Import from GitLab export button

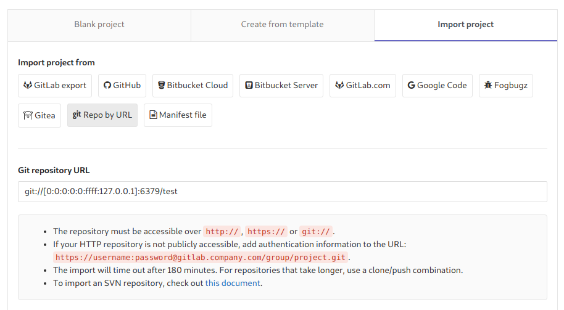tap(55, 86)
